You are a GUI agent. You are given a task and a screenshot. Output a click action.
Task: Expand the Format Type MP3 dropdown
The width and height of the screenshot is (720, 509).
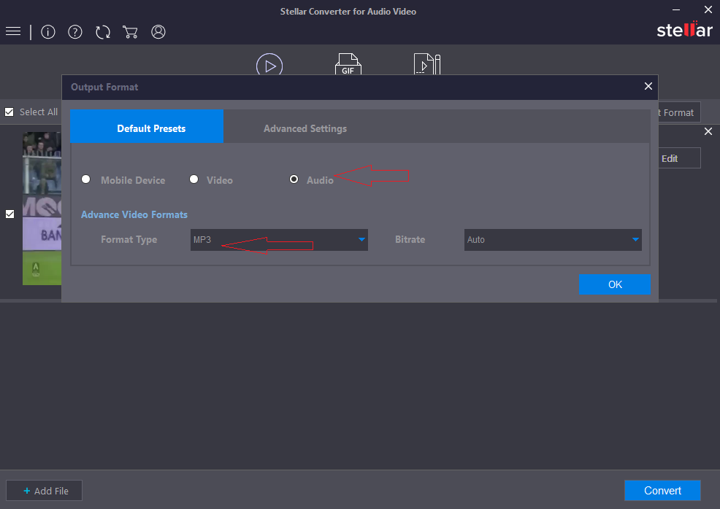279,240
